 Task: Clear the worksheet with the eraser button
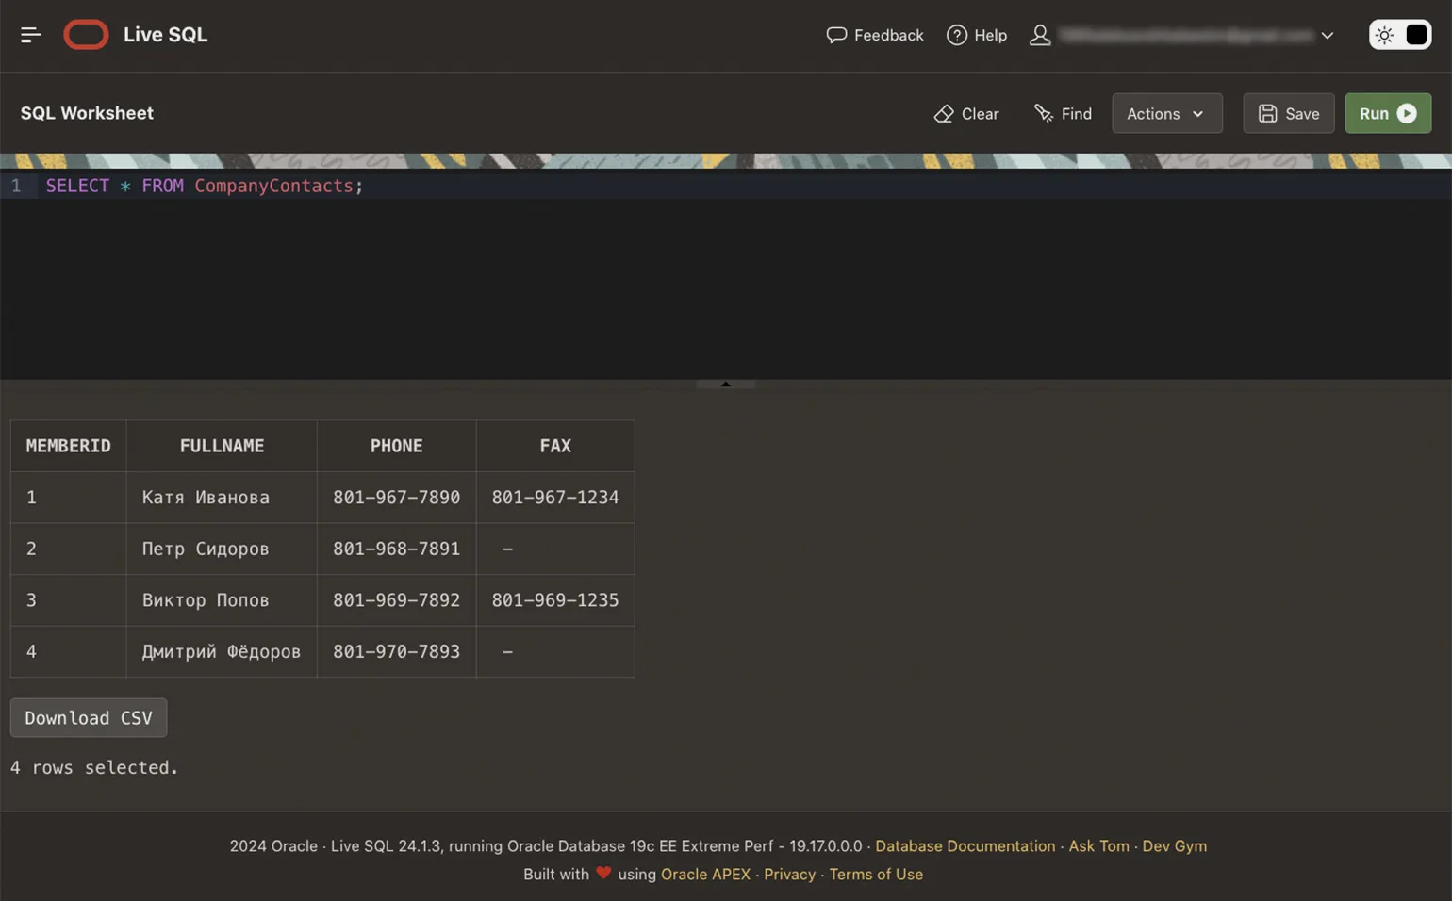click(965, 113)
